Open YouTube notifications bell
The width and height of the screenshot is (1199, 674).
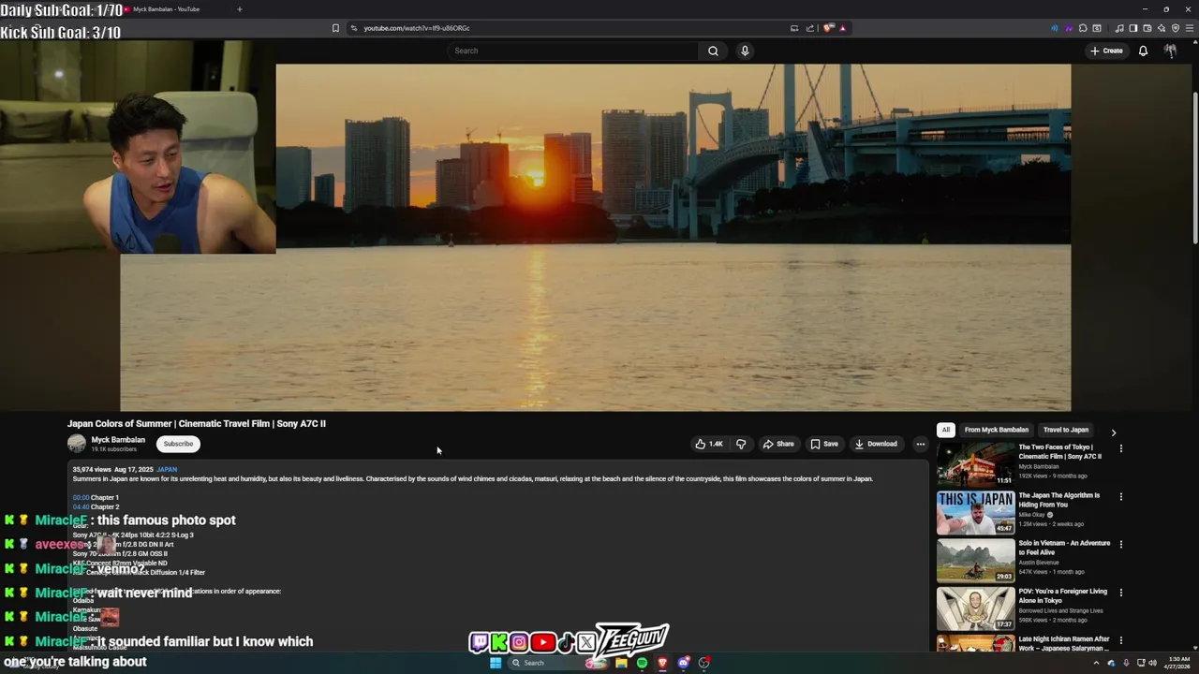tap(1143, 51)
